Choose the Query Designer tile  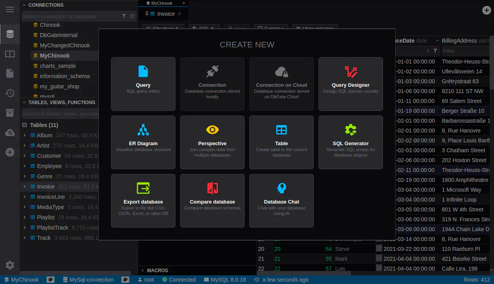[x=351, y=84]
